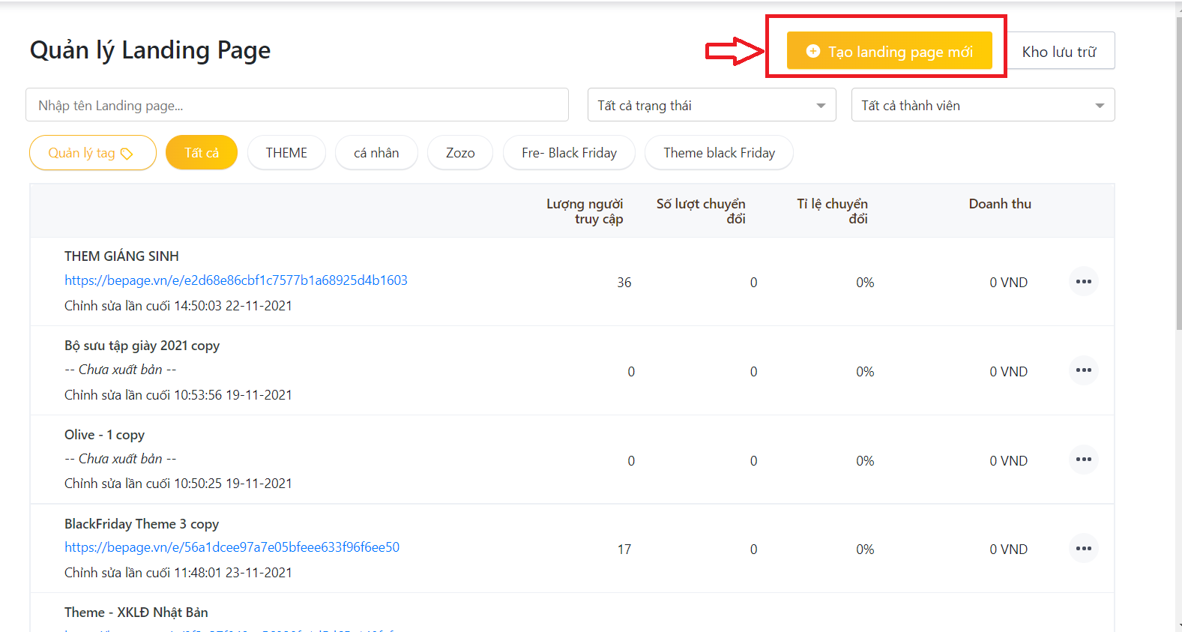Viewport: 1182px width, 632px height.
Task: Open three-dot menu for Olive - 1 copy
Action: (1083, 460)
